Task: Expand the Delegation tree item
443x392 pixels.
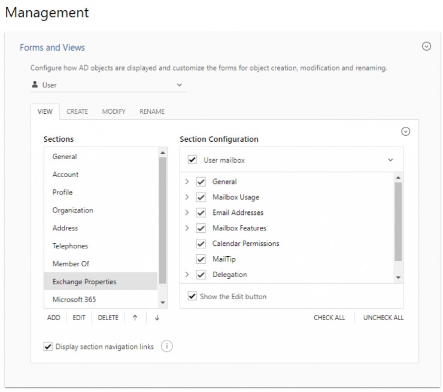Action: pos(187,275)
